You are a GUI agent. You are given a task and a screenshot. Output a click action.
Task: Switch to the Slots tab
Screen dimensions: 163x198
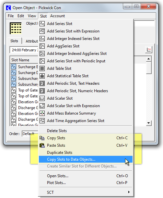click(14, 41)
